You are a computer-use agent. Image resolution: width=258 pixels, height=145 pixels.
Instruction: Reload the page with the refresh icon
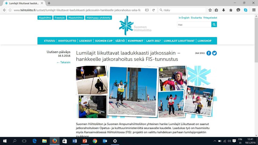[153, 10]
